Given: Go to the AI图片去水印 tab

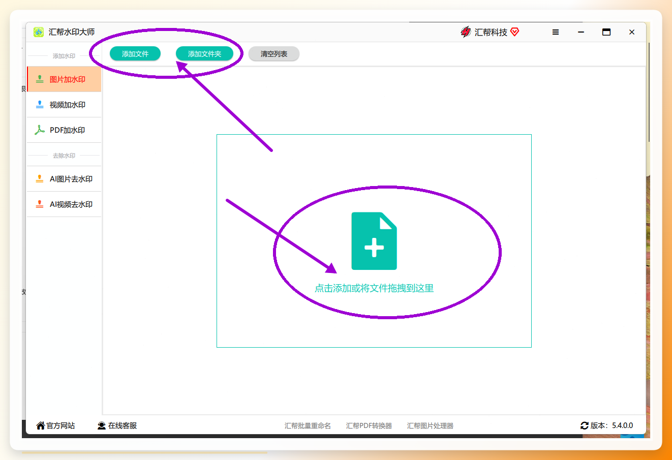Looking at the screenshot, I should [64, 179].
